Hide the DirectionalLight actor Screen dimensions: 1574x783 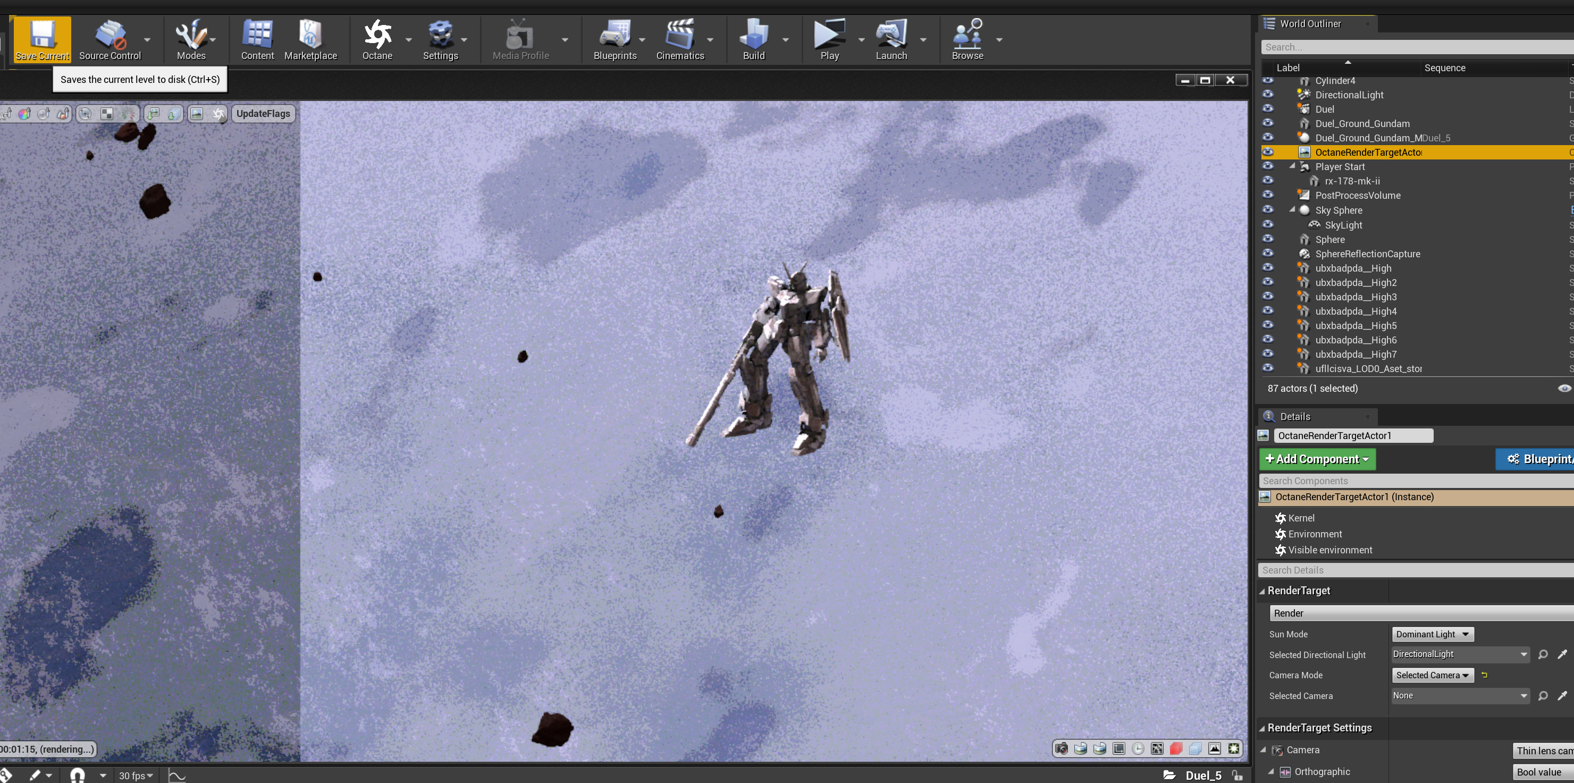click(1268, 94)
